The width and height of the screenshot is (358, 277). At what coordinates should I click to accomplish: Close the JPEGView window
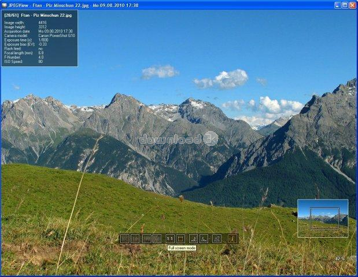353,5
